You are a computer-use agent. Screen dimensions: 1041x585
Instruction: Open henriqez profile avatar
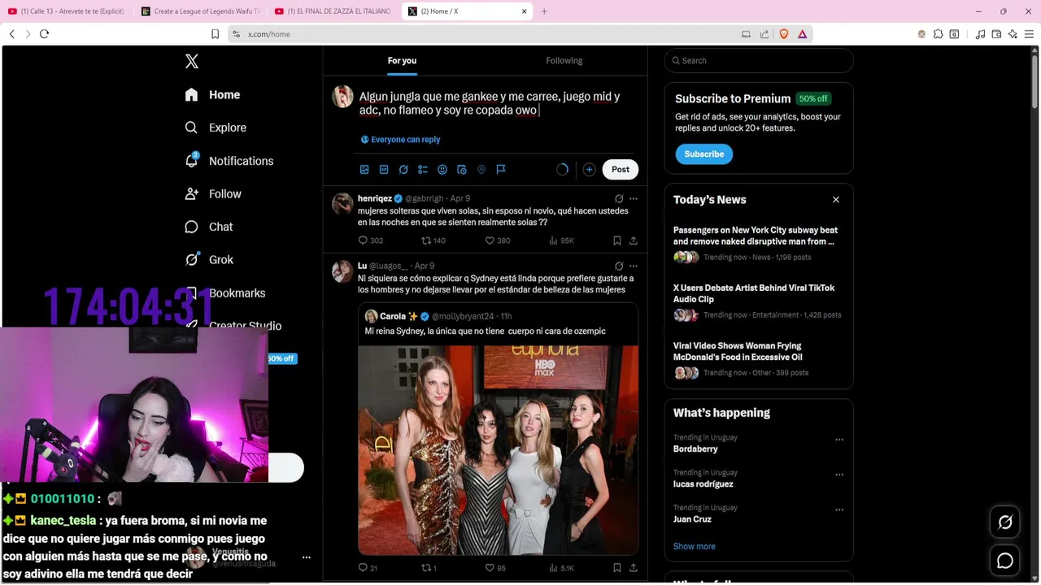(342, 204)
